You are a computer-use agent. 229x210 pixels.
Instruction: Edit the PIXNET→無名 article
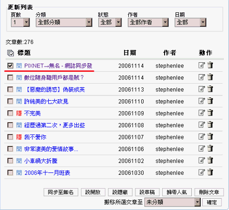202,65
